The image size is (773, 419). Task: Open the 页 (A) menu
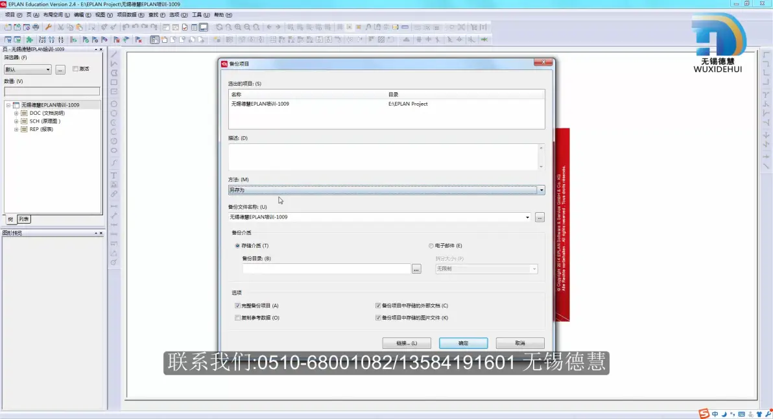(x=32, y=15)
